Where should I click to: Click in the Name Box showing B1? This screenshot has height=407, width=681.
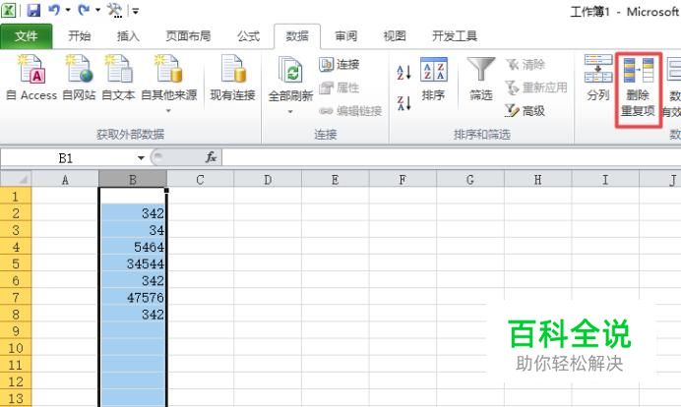point(67,158)
